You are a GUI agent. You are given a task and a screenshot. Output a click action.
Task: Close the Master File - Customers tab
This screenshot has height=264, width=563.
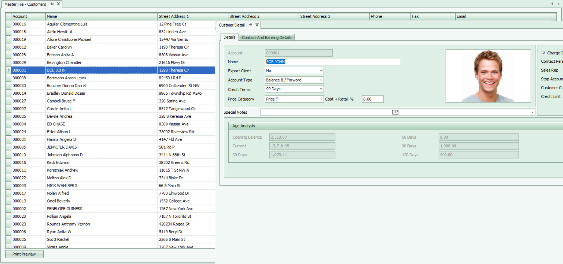(x=58, y=4)
